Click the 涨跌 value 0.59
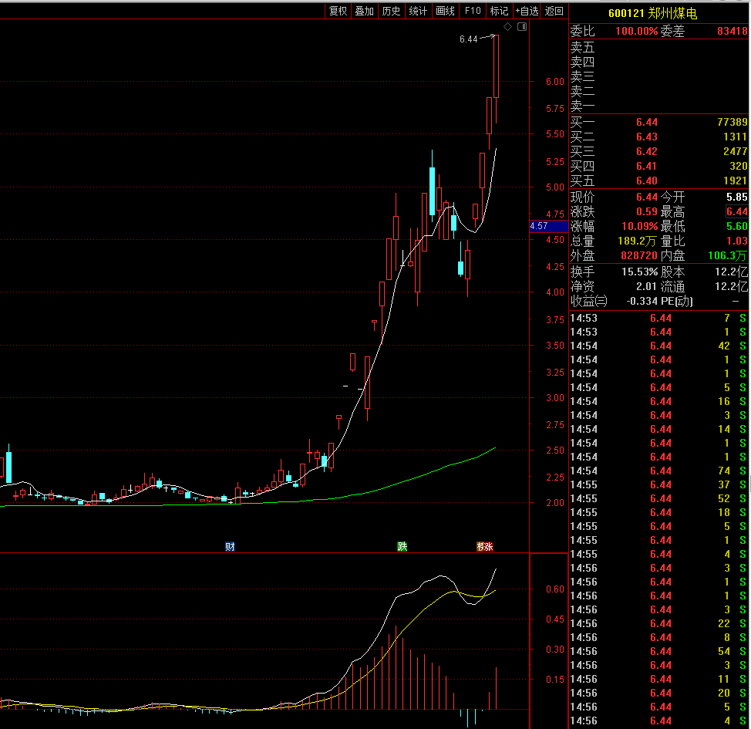 tap(647, 211)
